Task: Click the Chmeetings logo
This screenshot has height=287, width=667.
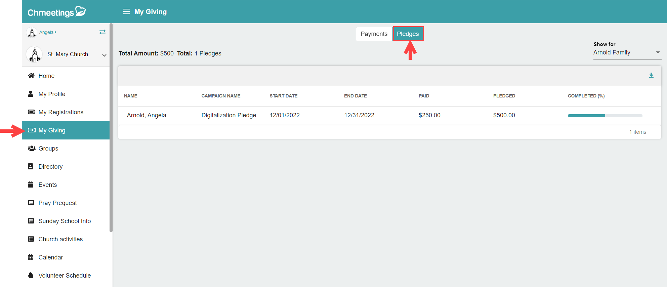Action: [57, 12]
